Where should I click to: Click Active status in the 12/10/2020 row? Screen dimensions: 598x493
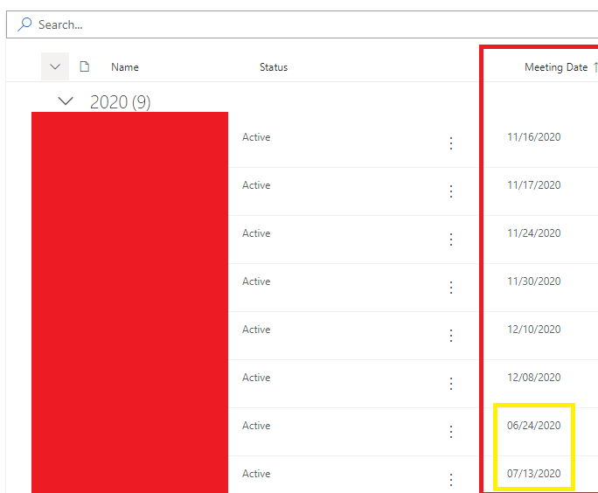click(x=256, y=329)
